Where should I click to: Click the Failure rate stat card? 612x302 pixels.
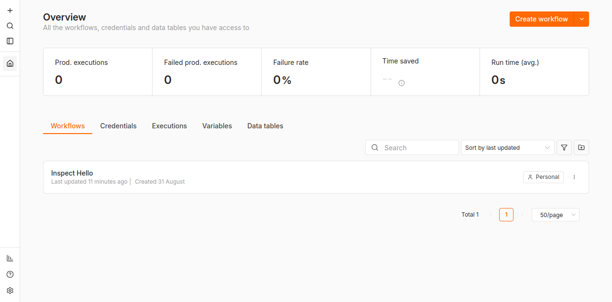[316, 72]
